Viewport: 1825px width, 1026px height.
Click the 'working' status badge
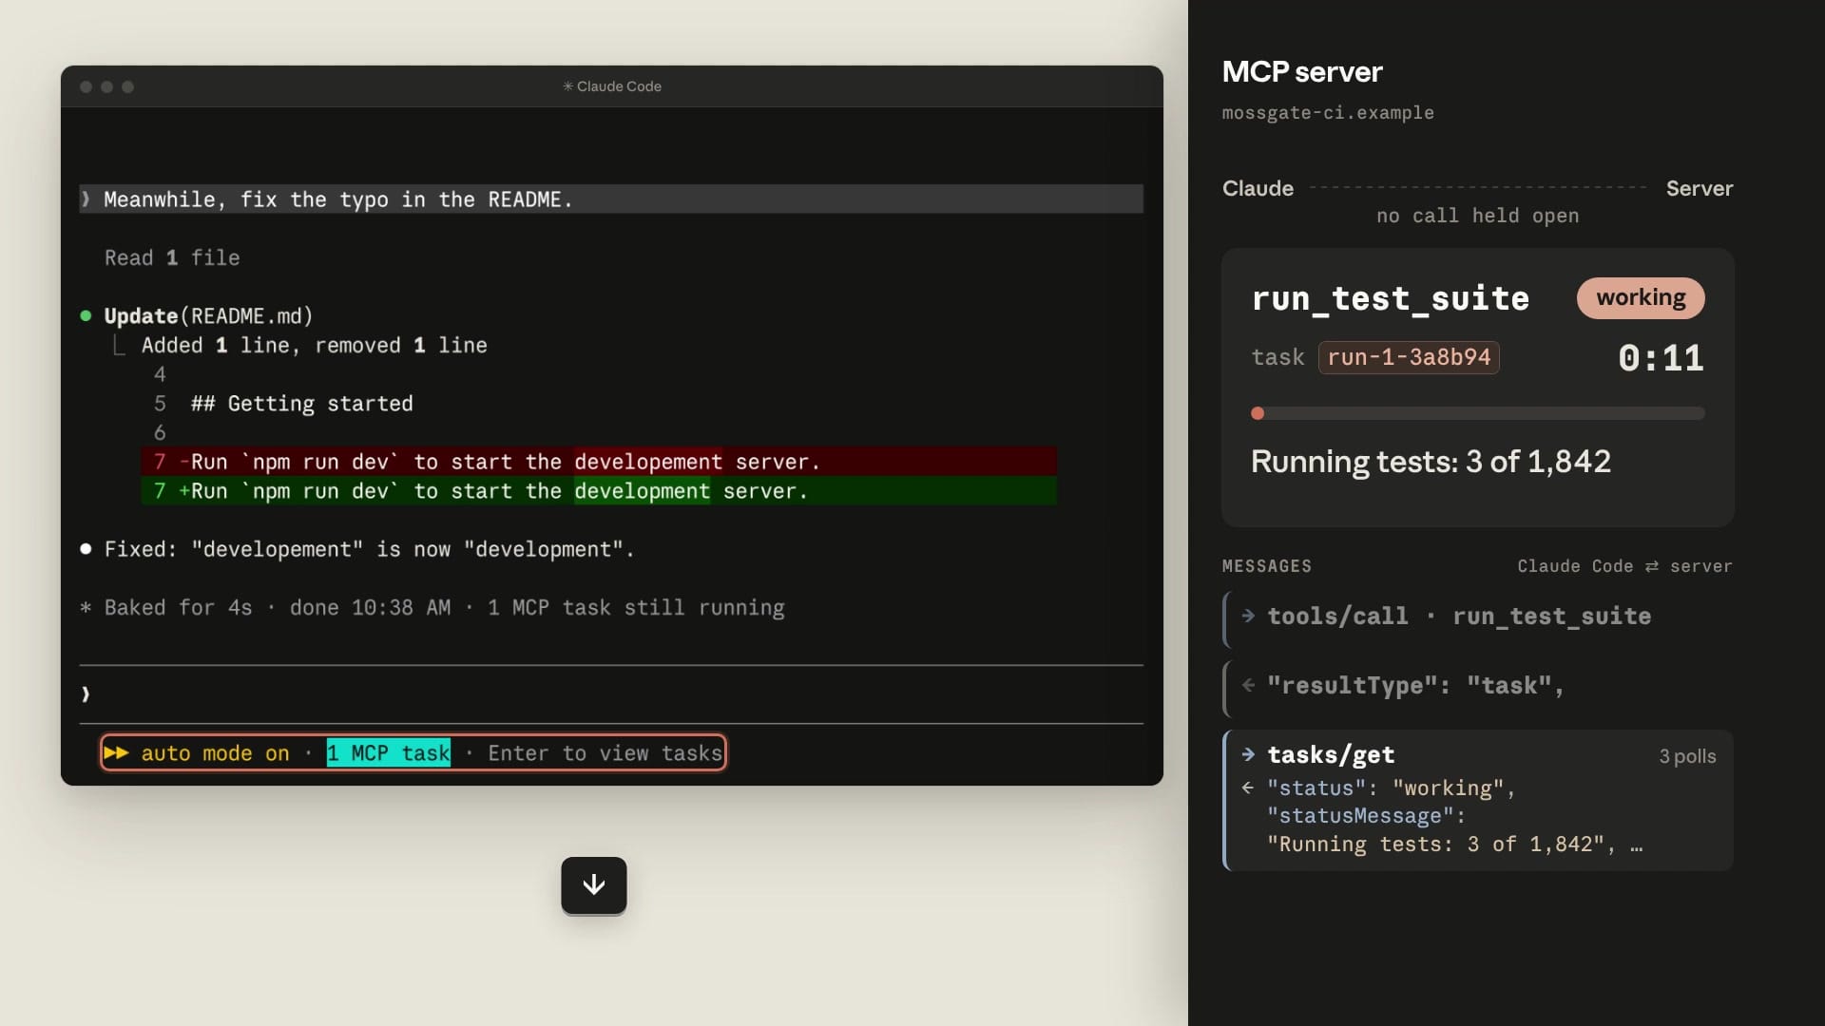[x=1641, y=298]
